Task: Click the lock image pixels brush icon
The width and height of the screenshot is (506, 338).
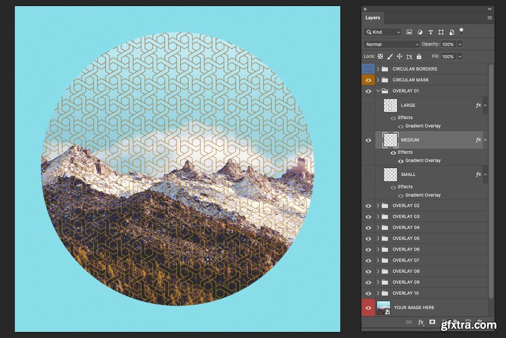Action: (x=390, y=56)
